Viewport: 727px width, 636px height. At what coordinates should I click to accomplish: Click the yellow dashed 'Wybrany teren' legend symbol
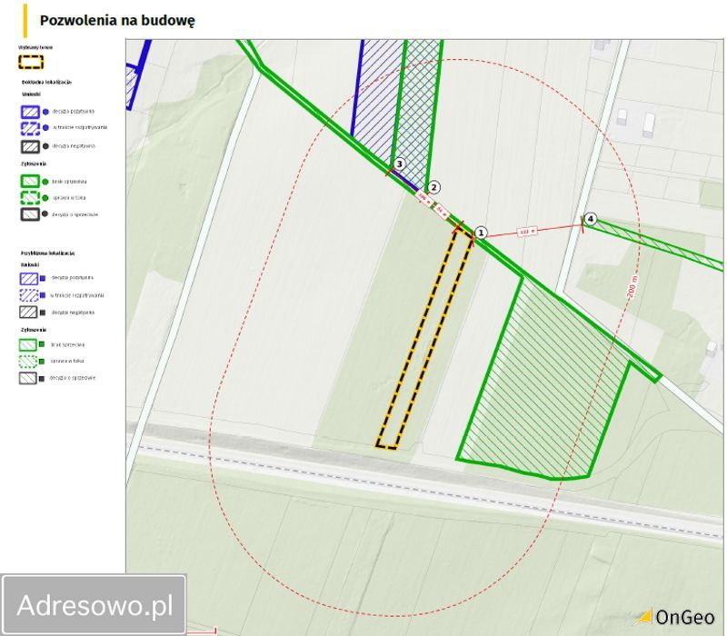click(31, 62)
